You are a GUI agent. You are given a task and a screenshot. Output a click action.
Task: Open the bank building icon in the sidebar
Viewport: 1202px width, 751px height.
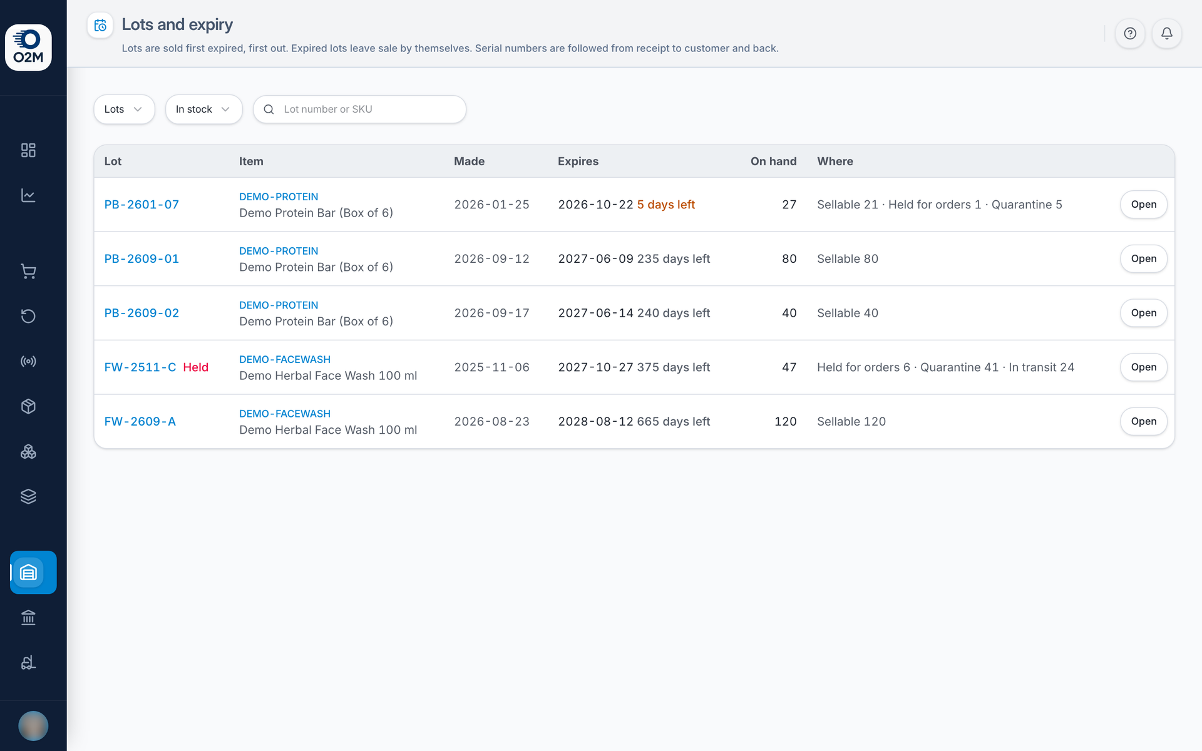(28, 618)
